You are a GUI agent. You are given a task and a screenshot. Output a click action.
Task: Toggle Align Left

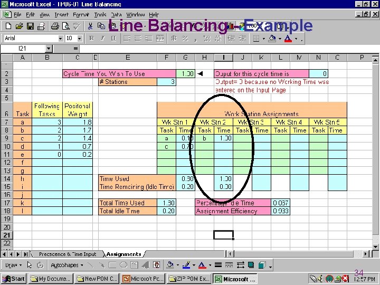[x=127, y=39]
